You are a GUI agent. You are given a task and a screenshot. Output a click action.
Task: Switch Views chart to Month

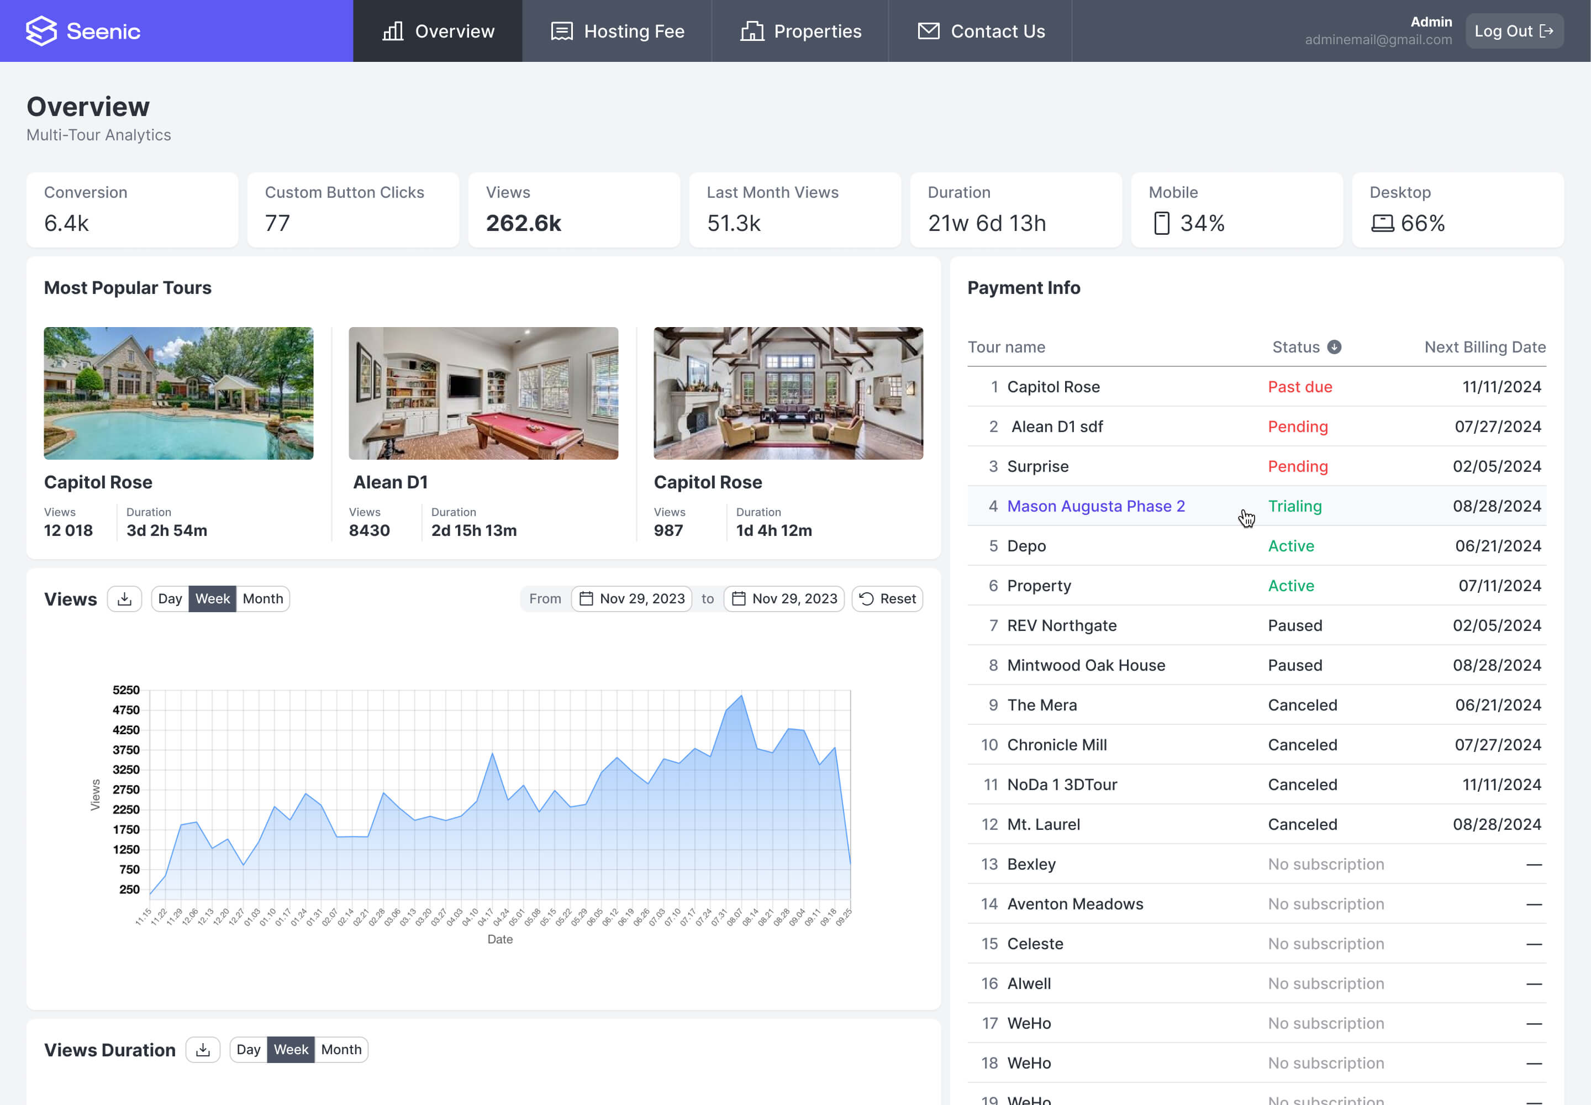coord(262,599)
